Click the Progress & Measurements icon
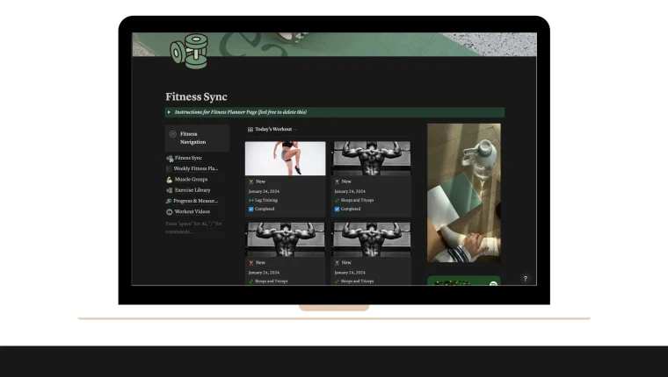This screenshot has width=668, height=377. [x=169, y=201]
